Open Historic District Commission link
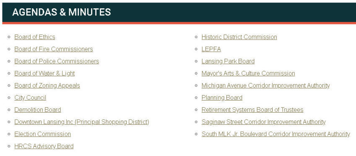356x156 pixels. (239, 37)
